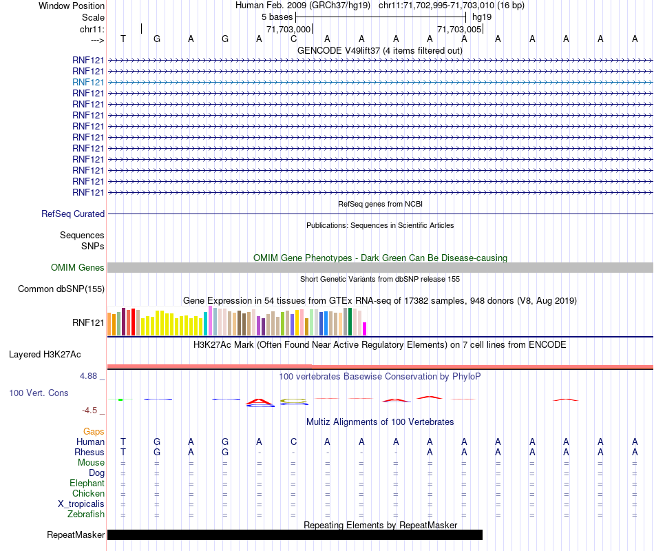
Task: Click the orange Gaps label
Action: pos(94,432)
